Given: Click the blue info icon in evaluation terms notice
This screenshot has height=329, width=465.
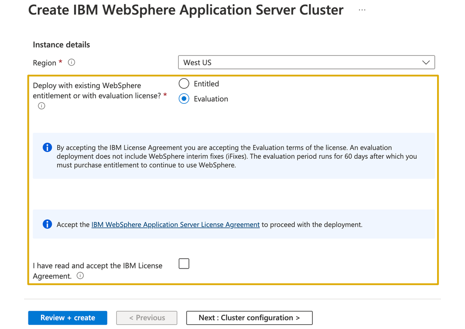Looking at the screenshot, I should (47, 148).
